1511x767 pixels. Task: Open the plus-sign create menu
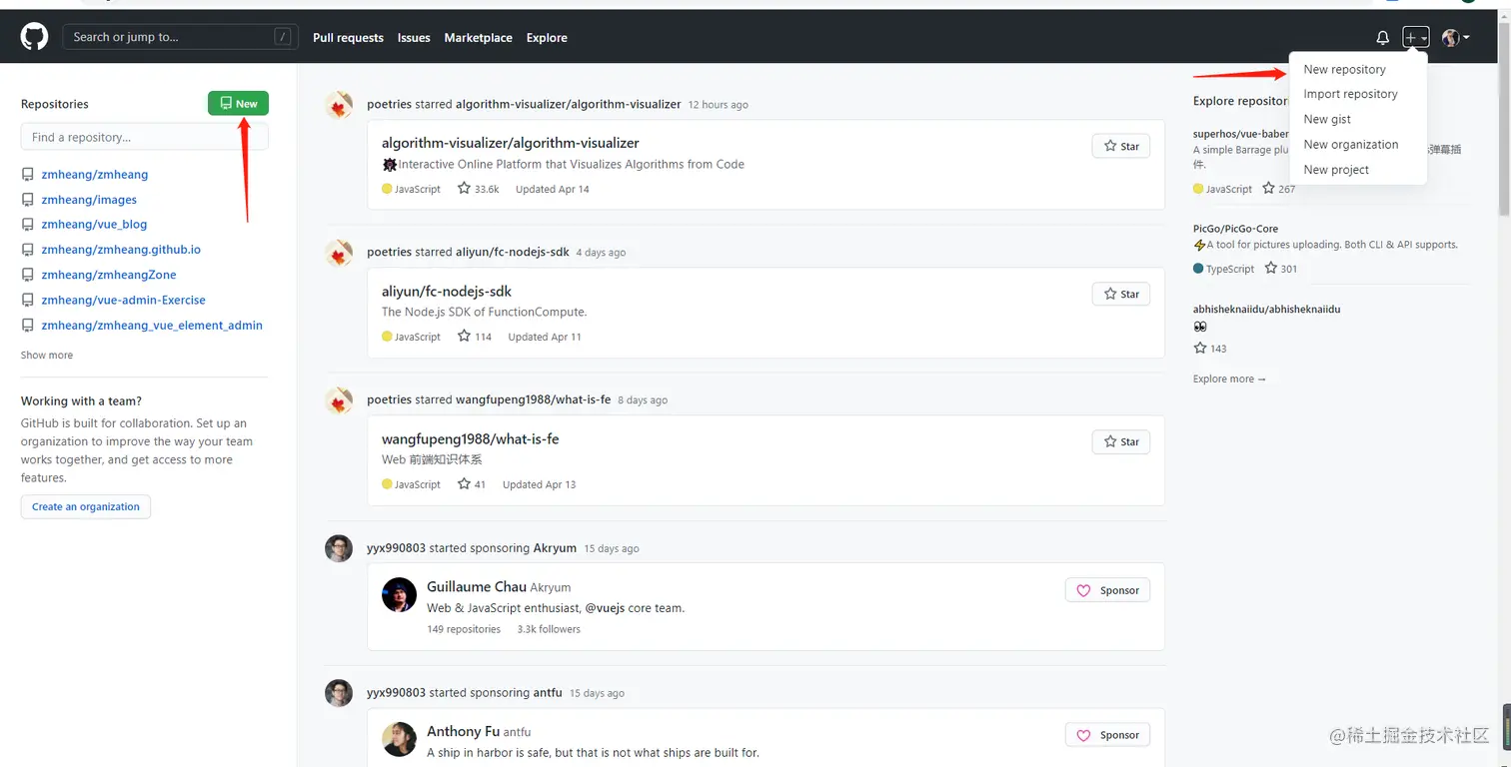(x=1415, y=37)
